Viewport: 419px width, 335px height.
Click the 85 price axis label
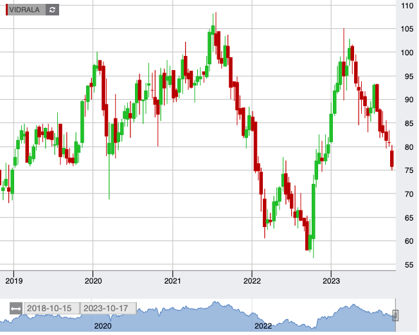point(409,123)
